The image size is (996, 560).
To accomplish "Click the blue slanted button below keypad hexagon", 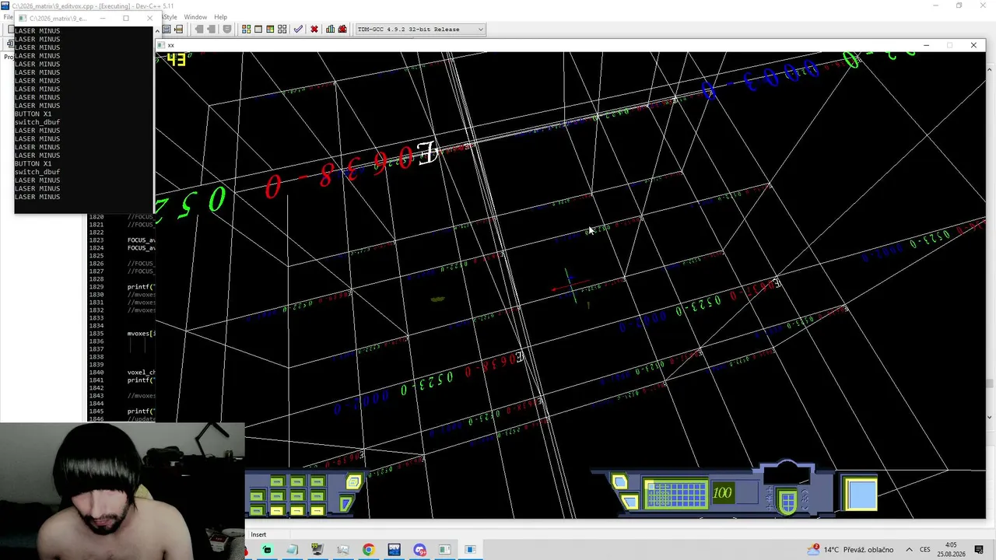I will tap(346, 503).
